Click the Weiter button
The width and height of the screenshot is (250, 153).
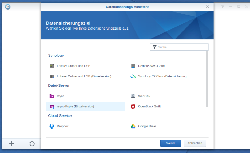tap(170, 143)
